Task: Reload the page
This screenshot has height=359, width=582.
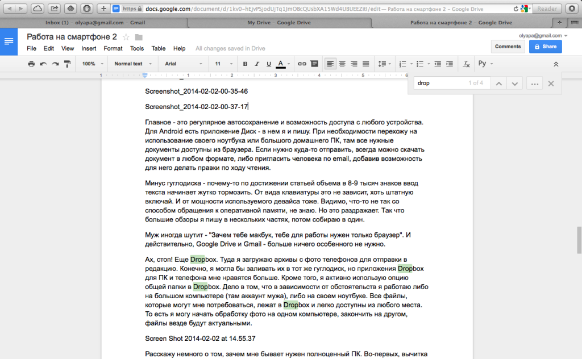Action: coord(516,9)
